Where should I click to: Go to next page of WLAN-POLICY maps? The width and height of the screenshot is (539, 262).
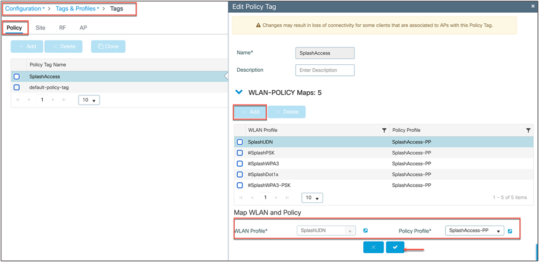(276, 198)
